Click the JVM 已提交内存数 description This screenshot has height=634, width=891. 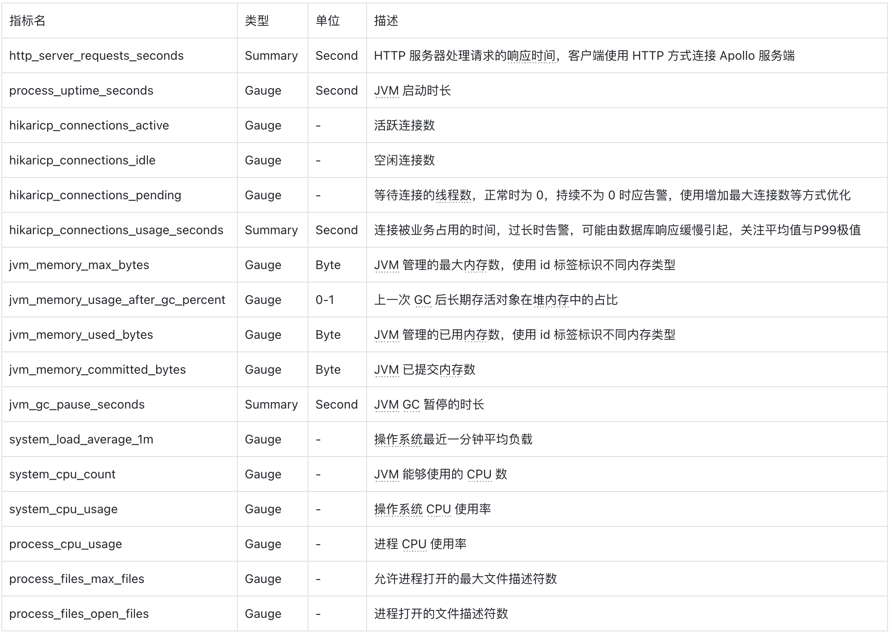point(425,370)
